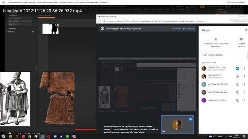
Task: Click the weather Cloudy indicator in the system tray
Action: pos(215,136)
